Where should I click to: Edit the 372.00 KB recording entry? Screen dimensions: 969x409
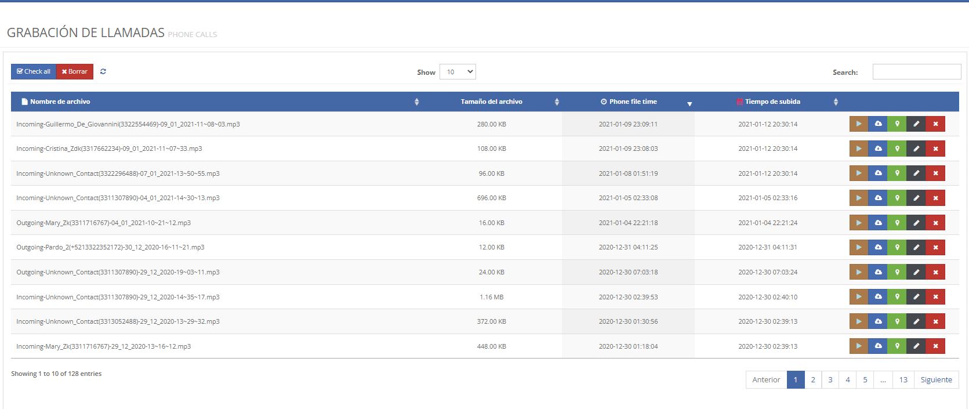coord(916,321)
